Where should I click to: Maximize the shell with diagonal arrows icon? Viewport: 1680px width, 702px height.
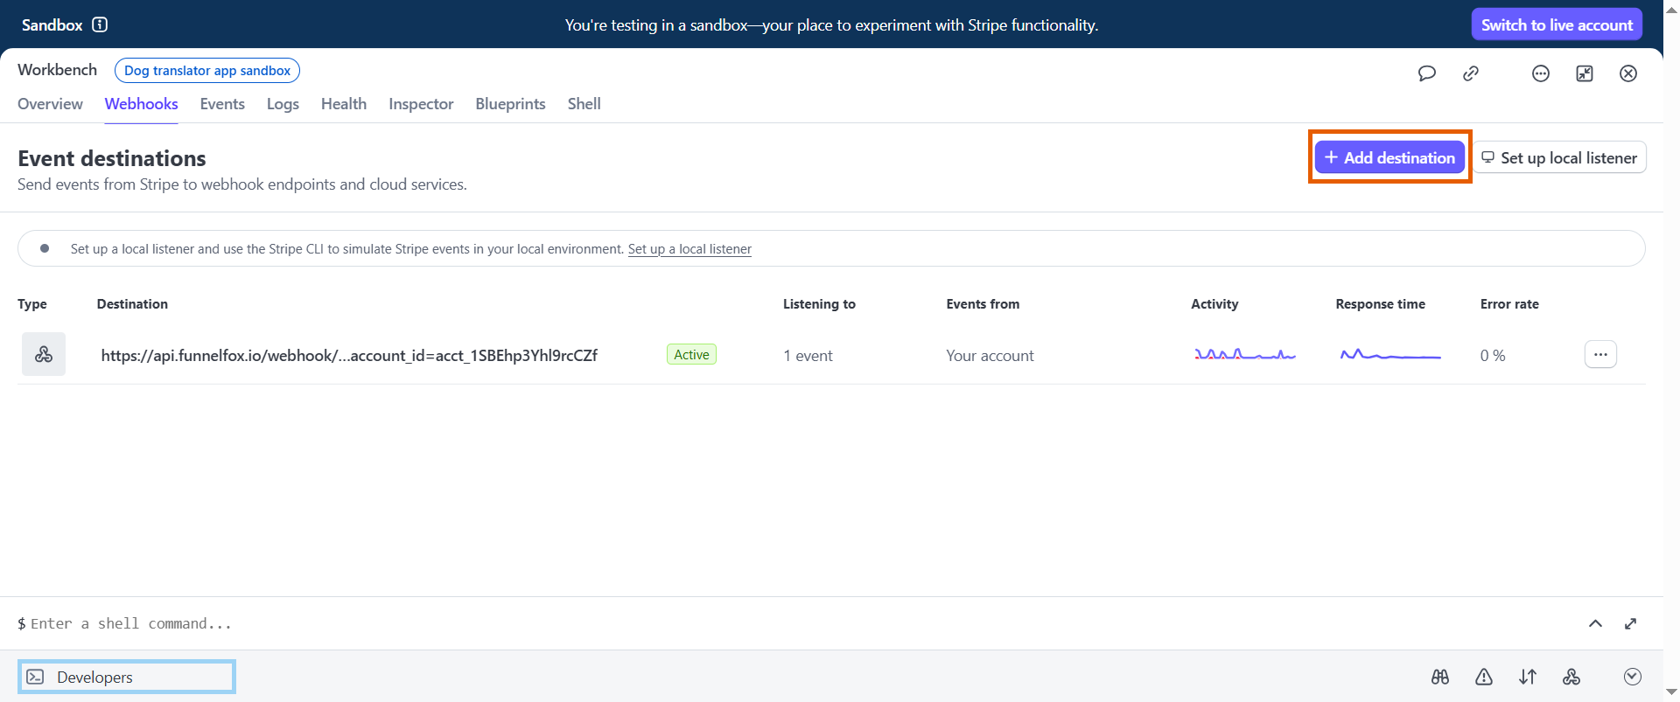(x=1631, y=623)
